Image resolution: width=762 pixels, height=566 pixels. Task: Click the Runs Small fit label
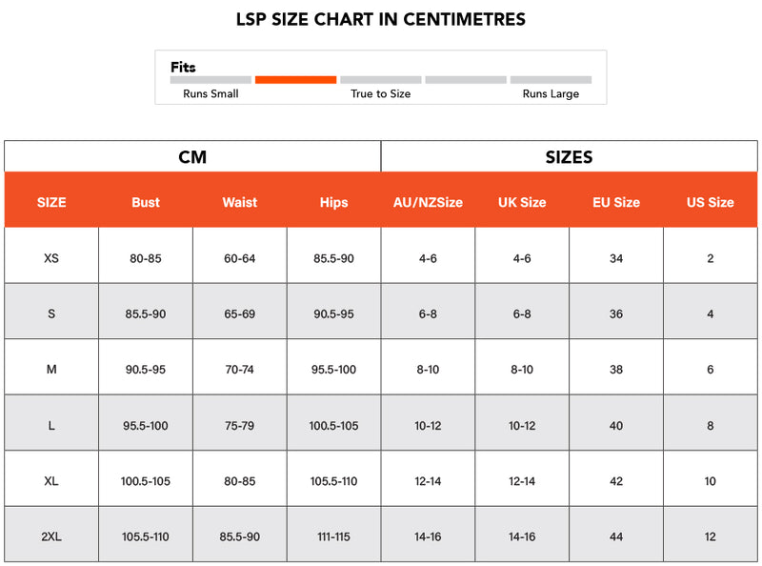(211, 94)
